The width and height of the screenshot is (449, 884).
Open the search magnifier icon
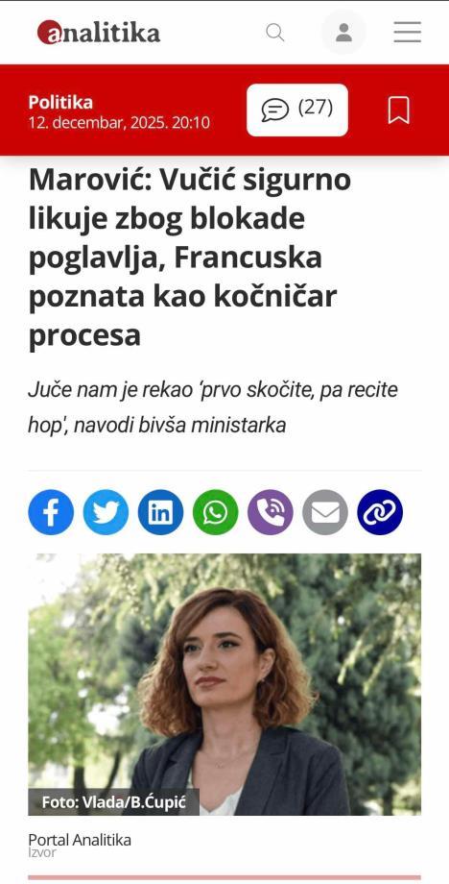click(274, 32)
